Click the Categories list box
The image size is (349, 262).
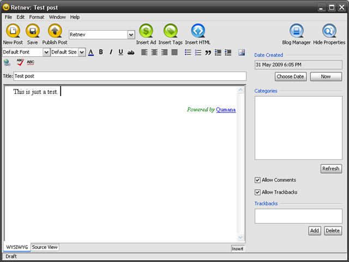tap(298, 128)
